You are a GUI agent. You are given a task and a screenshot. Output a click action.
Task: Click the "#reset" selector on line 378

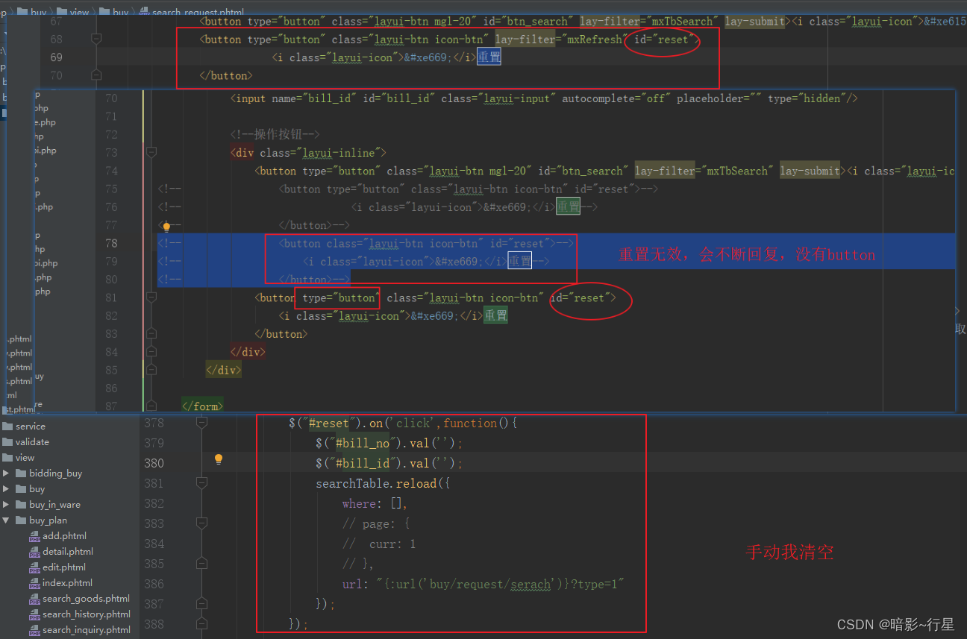[x=329, y=423]
